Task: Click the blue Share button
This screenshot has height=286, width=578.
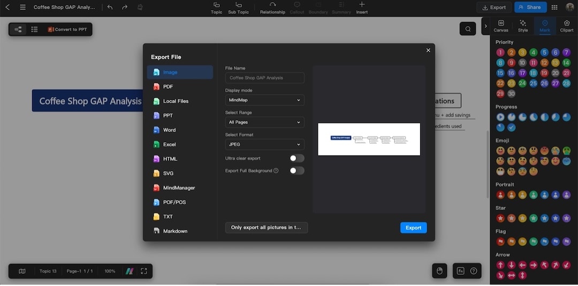Action: click(530, 7)
